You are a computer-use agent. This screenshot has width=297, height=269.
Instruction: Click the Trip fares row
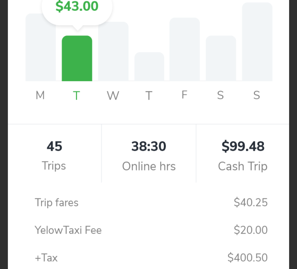[x=151, y=202]
